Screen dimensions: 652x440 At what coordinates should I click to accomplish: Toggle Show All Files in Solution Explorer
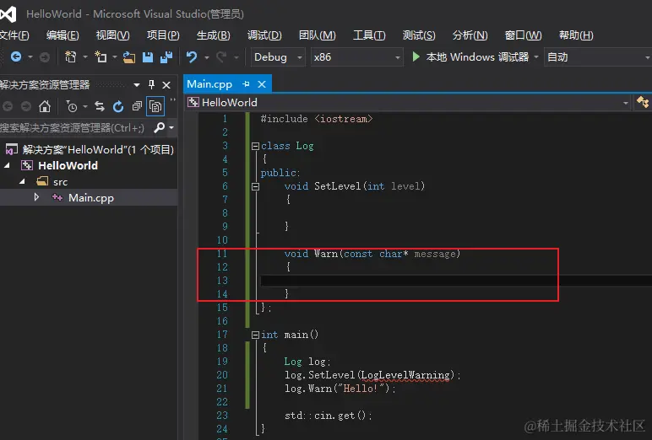[155, 107]
